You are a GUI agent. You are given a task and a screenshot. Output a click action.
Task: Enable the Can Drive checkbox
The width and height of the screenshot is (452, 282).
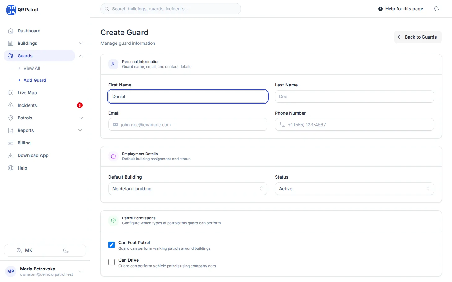click(x=111, y=262)
